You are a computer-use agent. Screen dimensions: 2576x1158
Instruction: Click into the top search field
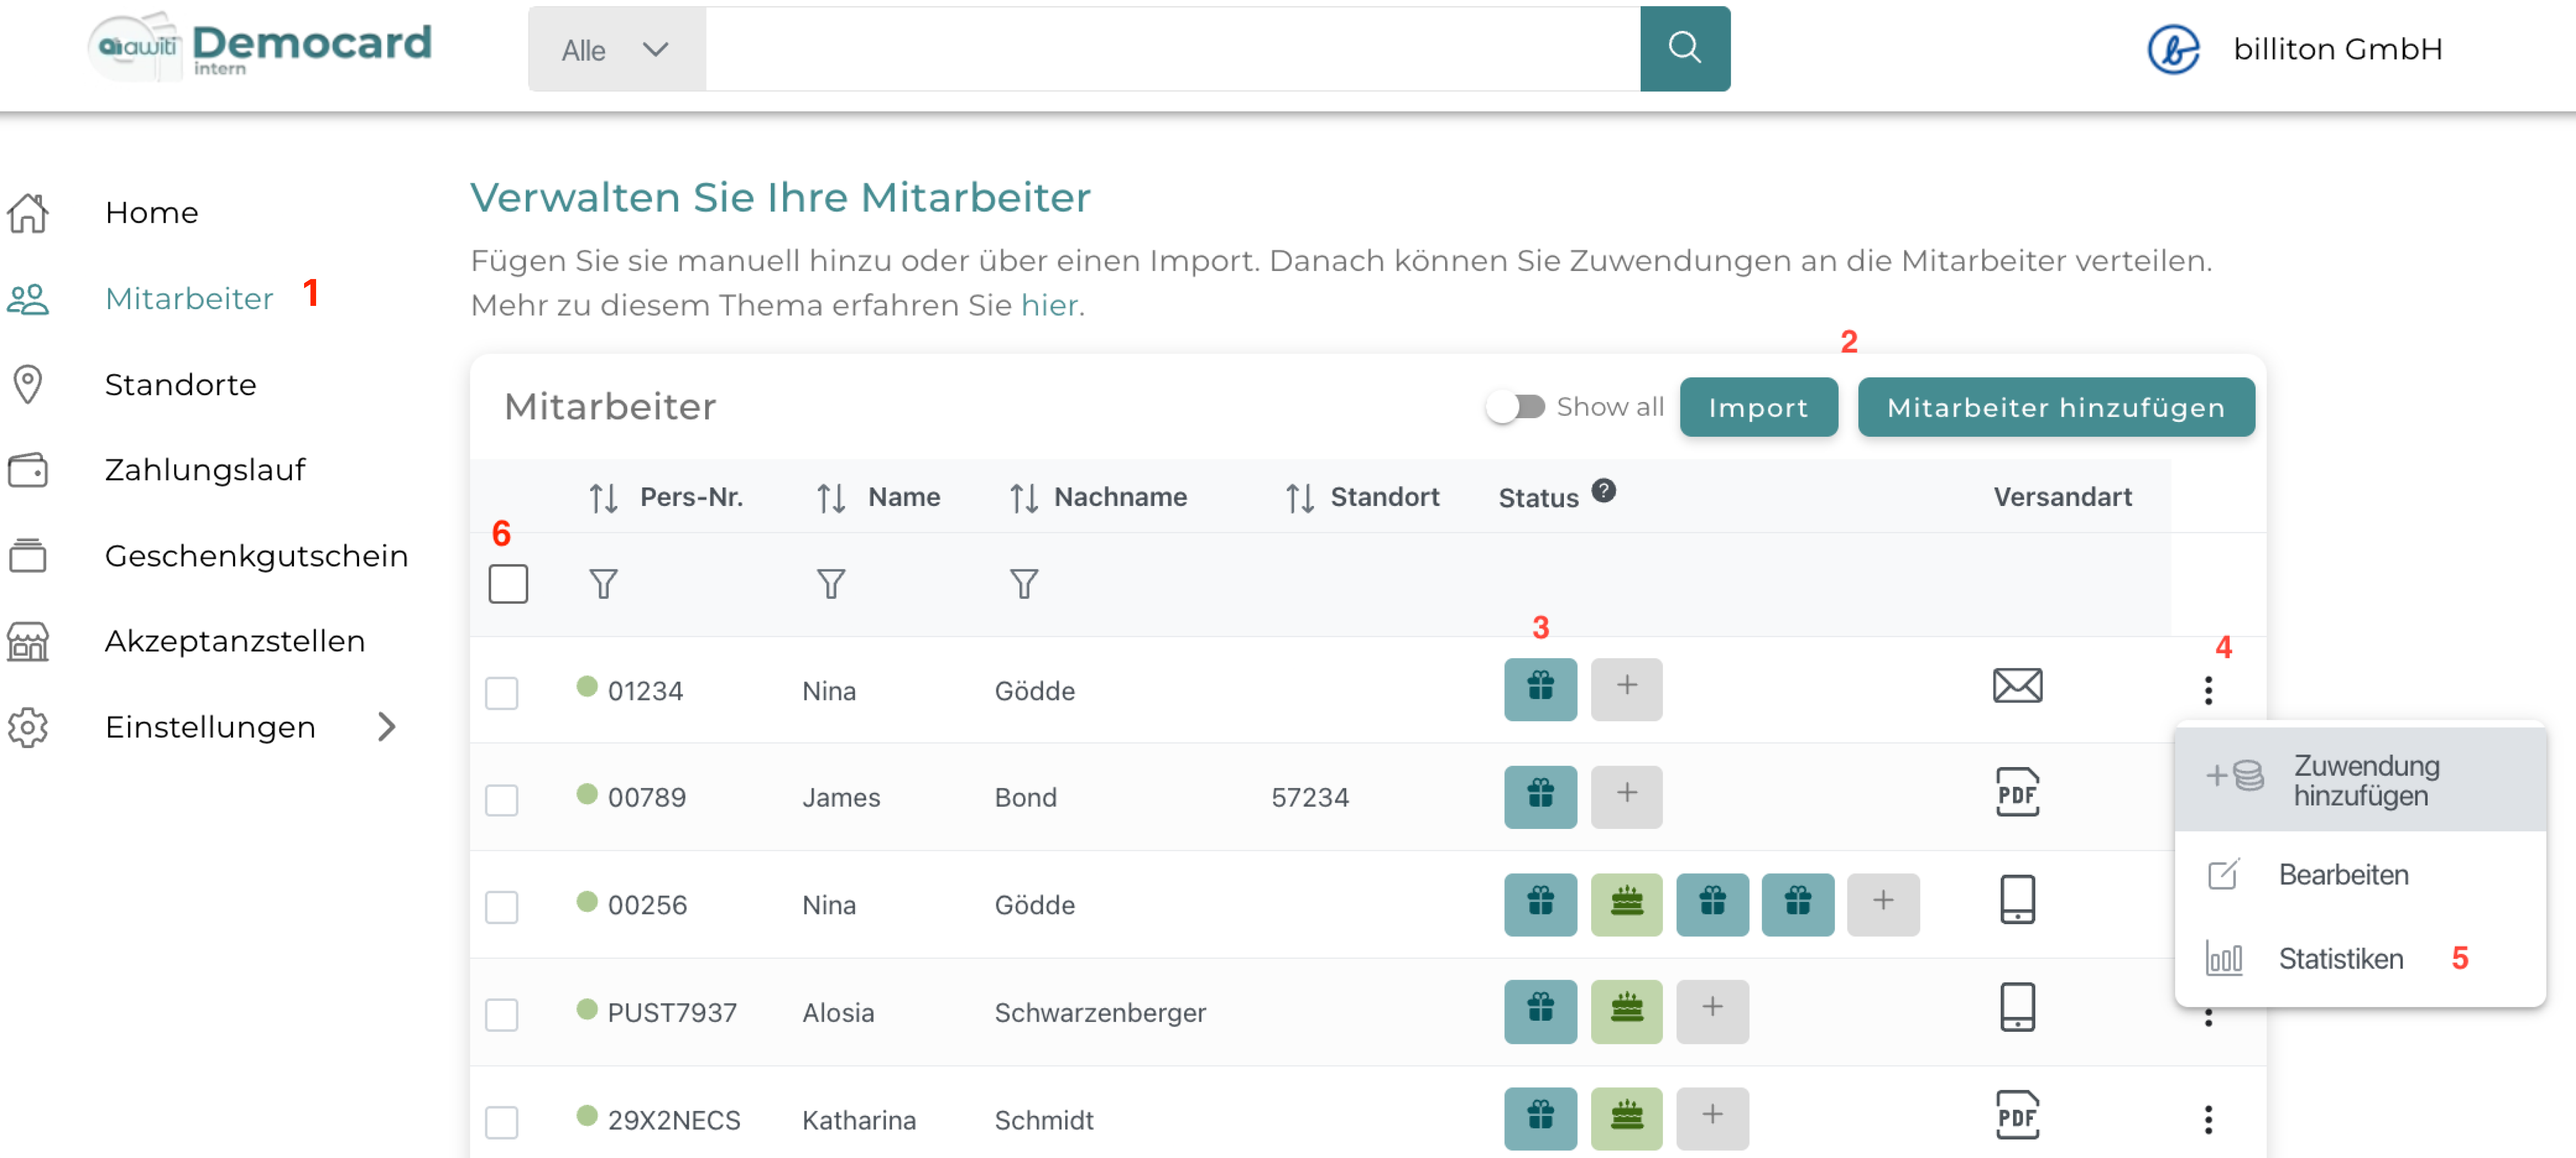click(1172, 49)
